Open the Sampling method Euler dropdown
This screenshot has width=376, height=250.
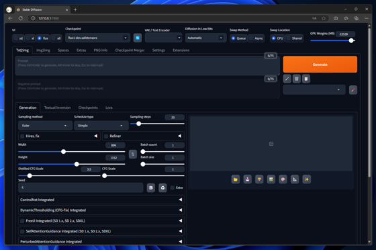coord(45,126)
